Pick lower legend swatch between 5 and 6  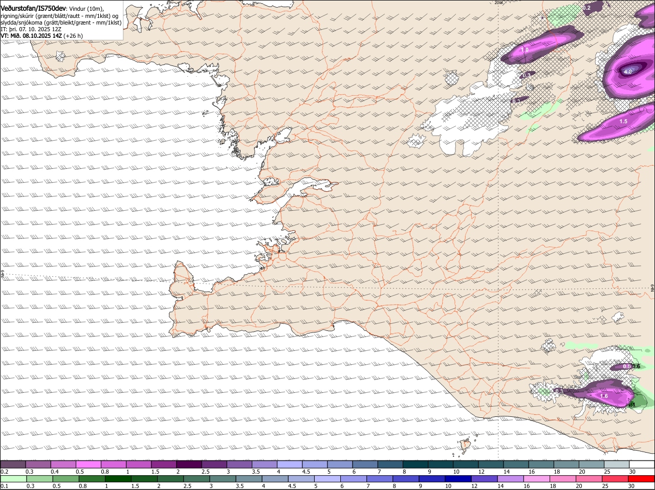(x=327, y=479)
